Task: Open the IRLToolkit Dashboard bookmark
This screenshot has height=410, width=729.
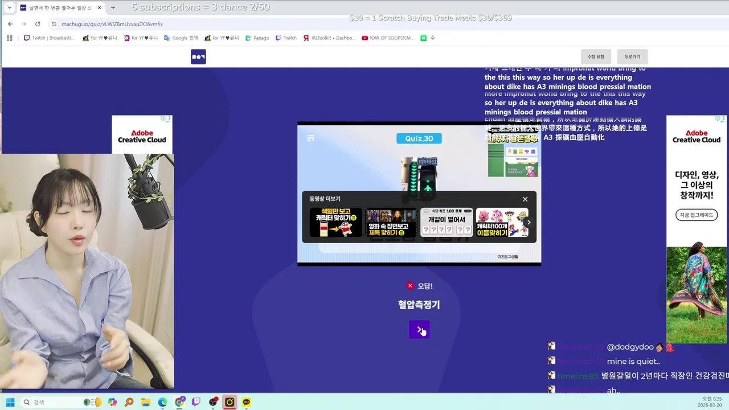Action: (329, 38)
